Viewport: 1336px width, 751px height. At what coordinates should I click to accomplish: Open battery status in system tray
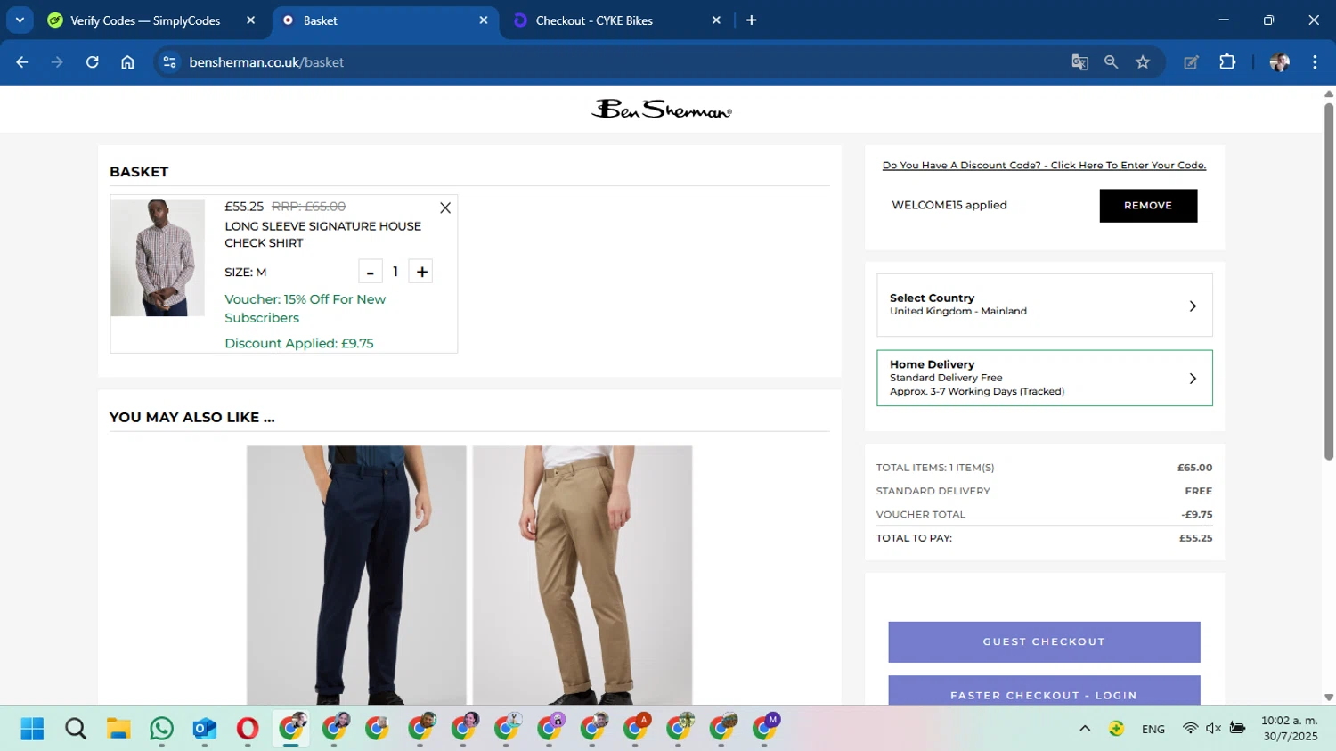pos(1237,729)
